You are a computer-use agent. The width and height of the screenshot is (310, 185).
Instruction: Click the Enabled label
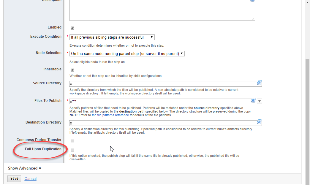click(55, 27)
